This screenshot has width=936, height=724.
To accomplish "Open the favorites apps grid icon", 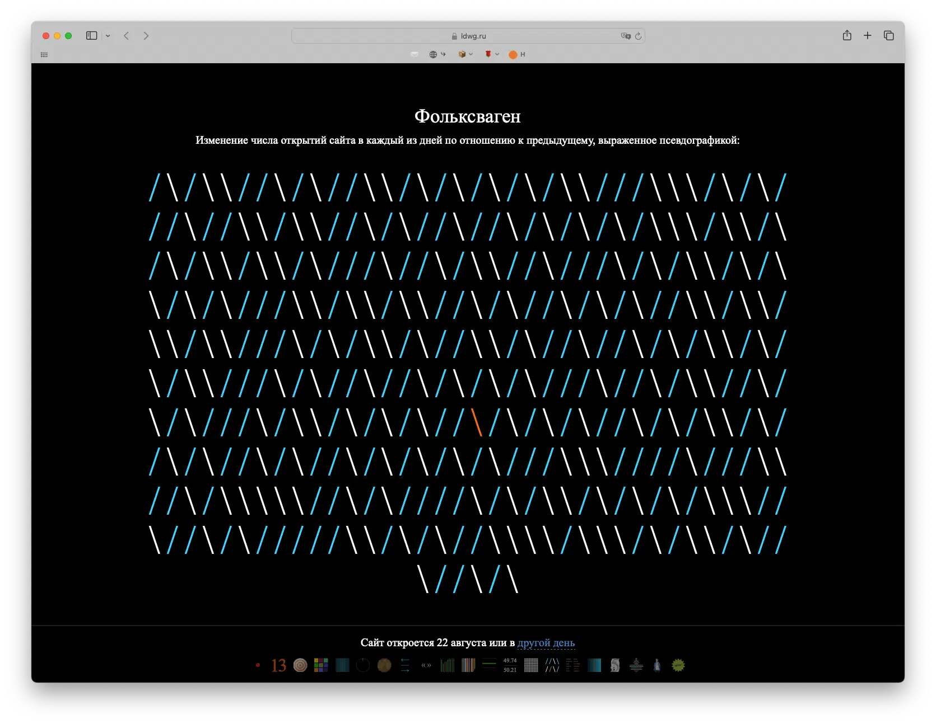I will 44,54.
